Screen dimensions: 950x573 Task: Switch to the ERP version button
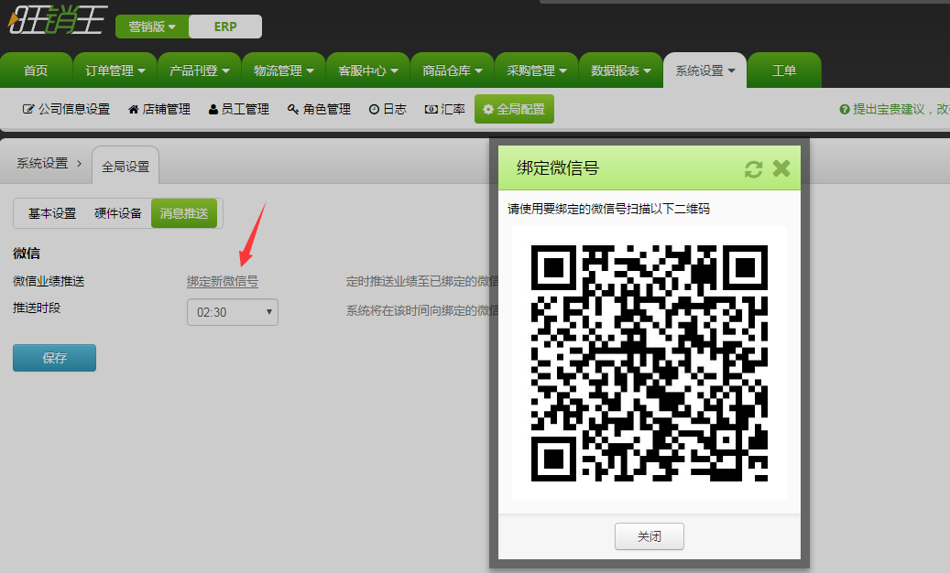pos(225,27)
